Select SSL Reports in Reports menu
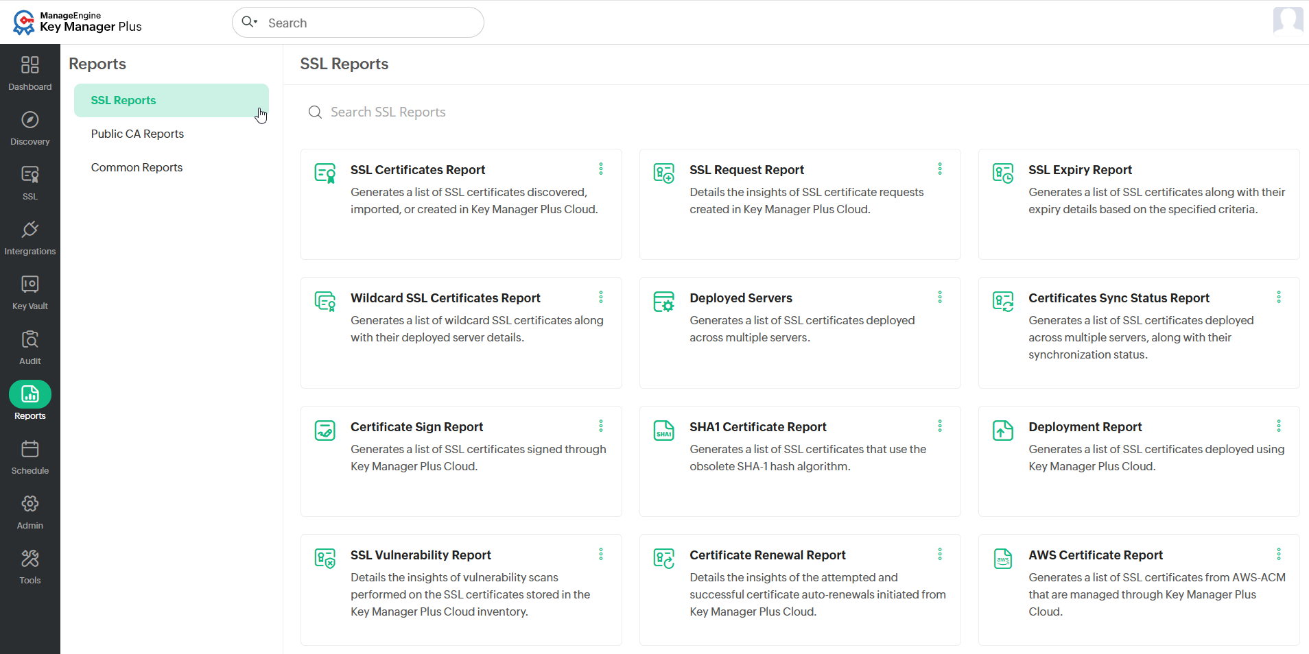 172,100
